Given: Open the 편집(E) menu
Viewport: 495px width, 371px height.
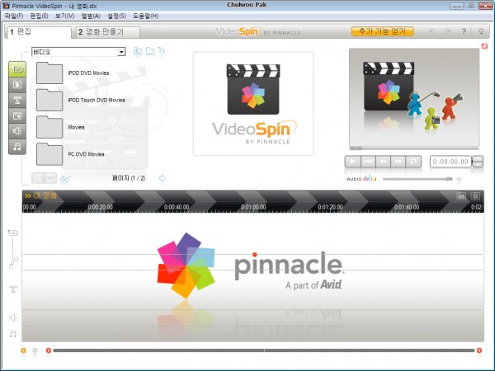Looking at the screenshot, I should pos(39,16).
